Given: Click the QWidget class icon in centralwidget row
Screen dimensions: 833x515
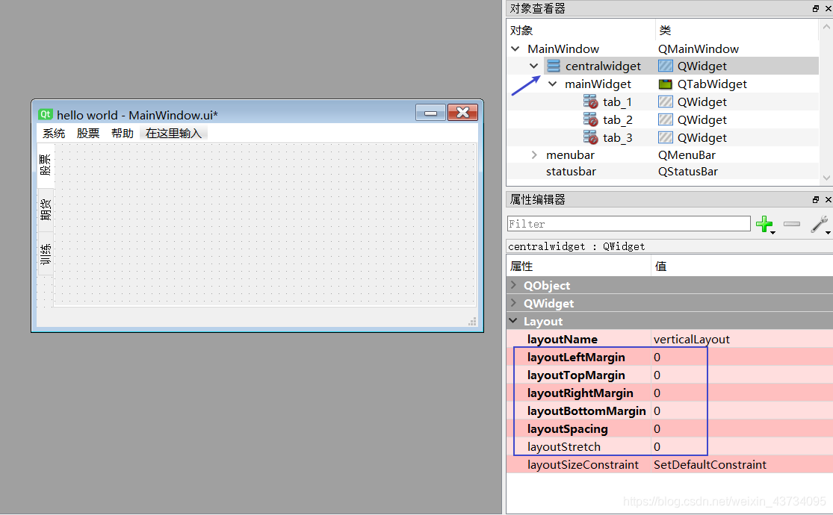Looking at the screenshot, I should click(x=665, y=66).
